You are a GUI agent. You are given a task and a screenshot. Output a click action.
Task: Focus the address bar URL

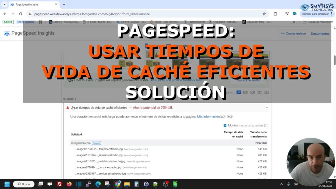92,14
